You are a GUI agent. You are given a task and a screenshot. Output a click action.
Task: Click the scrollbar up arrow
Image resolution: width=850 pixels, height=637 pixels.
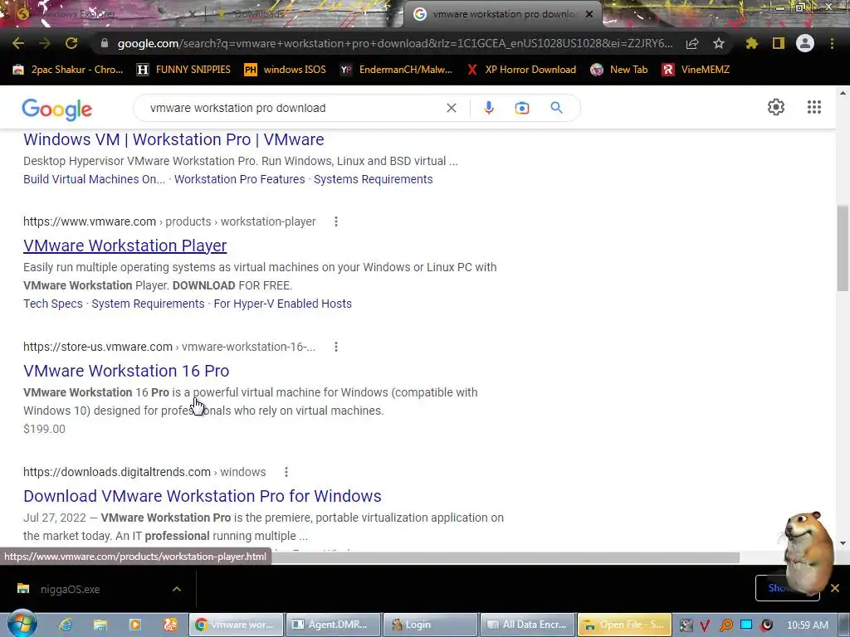tap(843, 93)
